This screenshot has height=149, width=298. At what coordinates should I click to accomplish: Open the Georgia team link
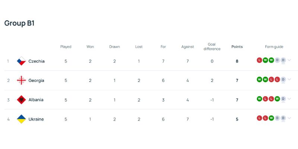point(36,80)
